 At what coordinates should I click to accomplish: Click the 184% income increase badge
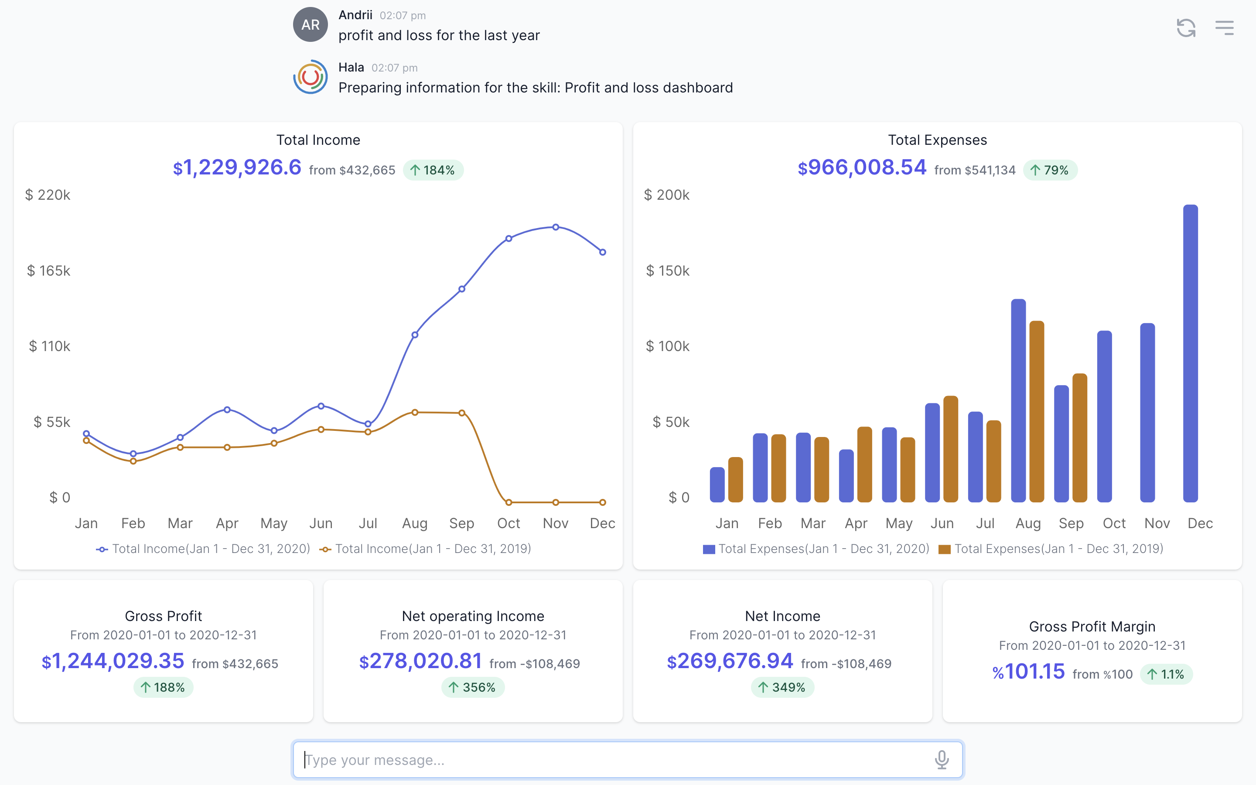pyautogui.click(x=433, y=170)
